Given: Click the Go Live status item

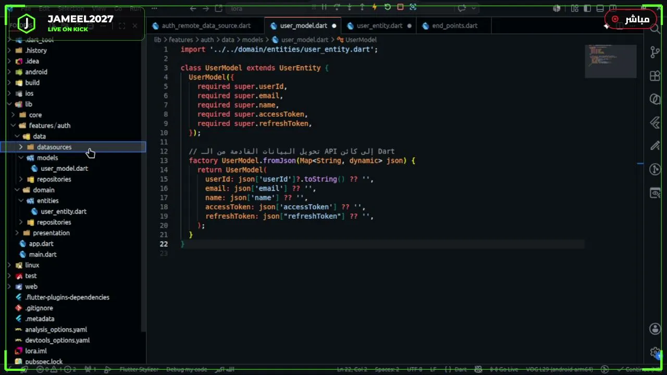Looking at the screenshot, I should click(x=504, y=369).
